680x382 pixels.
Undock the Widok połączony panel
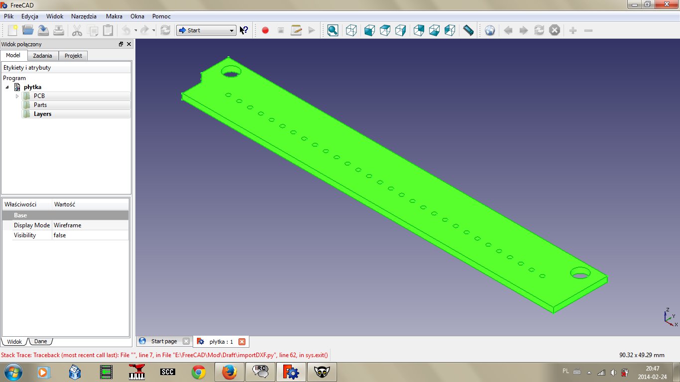(121, 44)
